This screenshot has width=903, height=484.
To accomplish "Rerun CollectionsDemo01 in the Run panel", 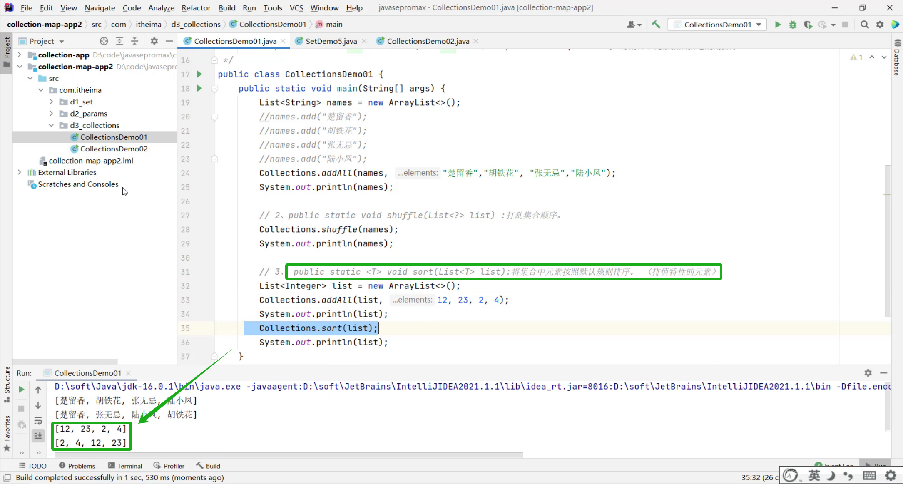I will coord(21,390).
